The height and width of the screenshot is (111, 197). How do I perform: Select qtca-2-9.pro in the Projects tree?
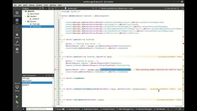click(34, 14)
